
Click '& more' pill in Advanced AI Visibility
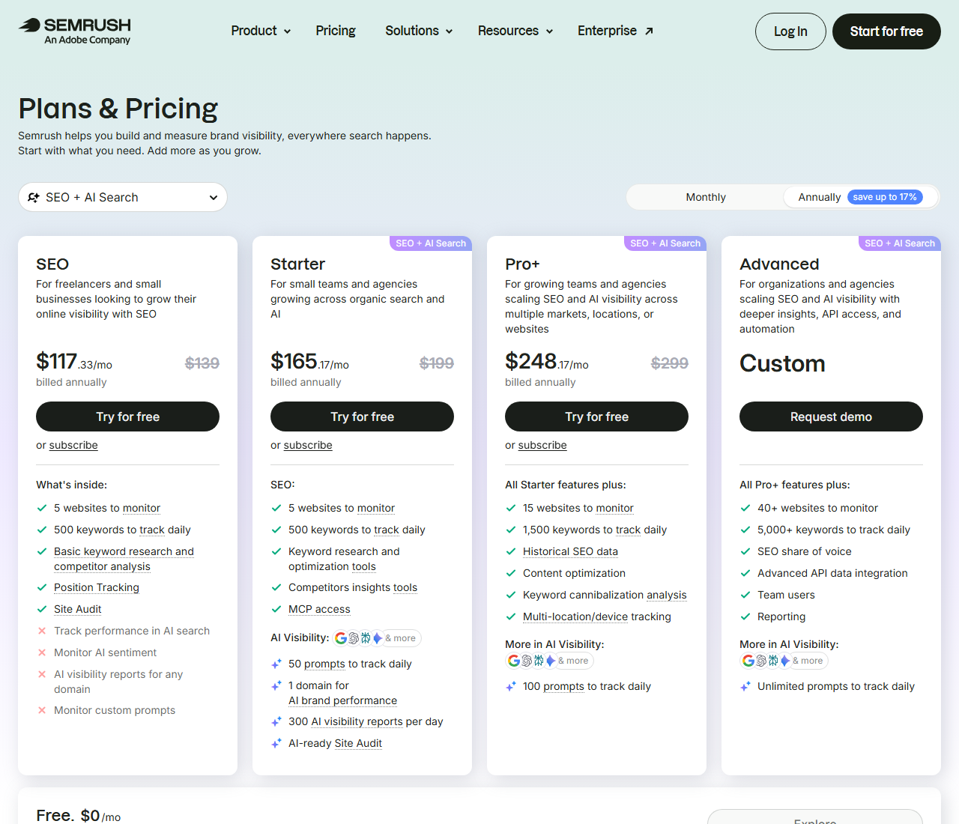tap(808, 661)
